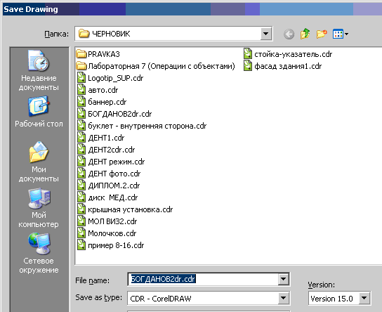Go to Рабочий стол shortcut
The height and width of the screenshot is (312, 382).
[39, 112]
